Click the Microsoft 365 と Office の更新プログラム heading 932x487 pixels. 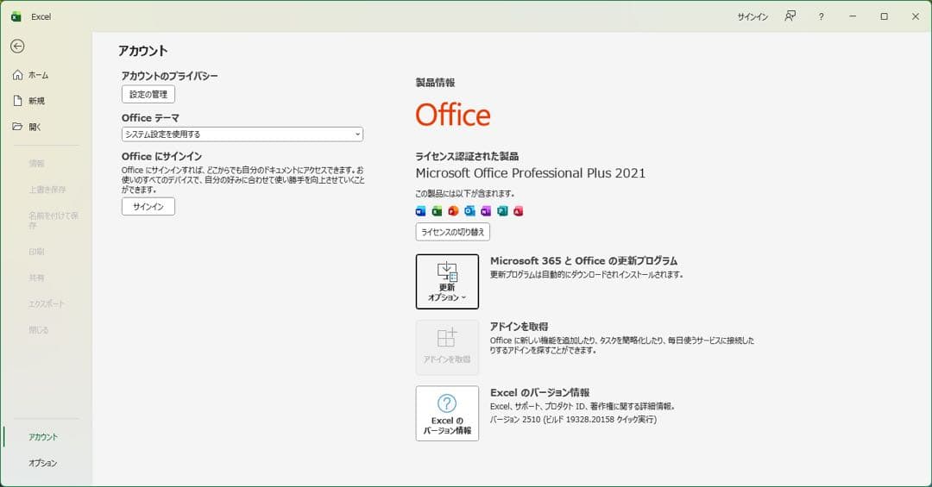coord(583,260)
